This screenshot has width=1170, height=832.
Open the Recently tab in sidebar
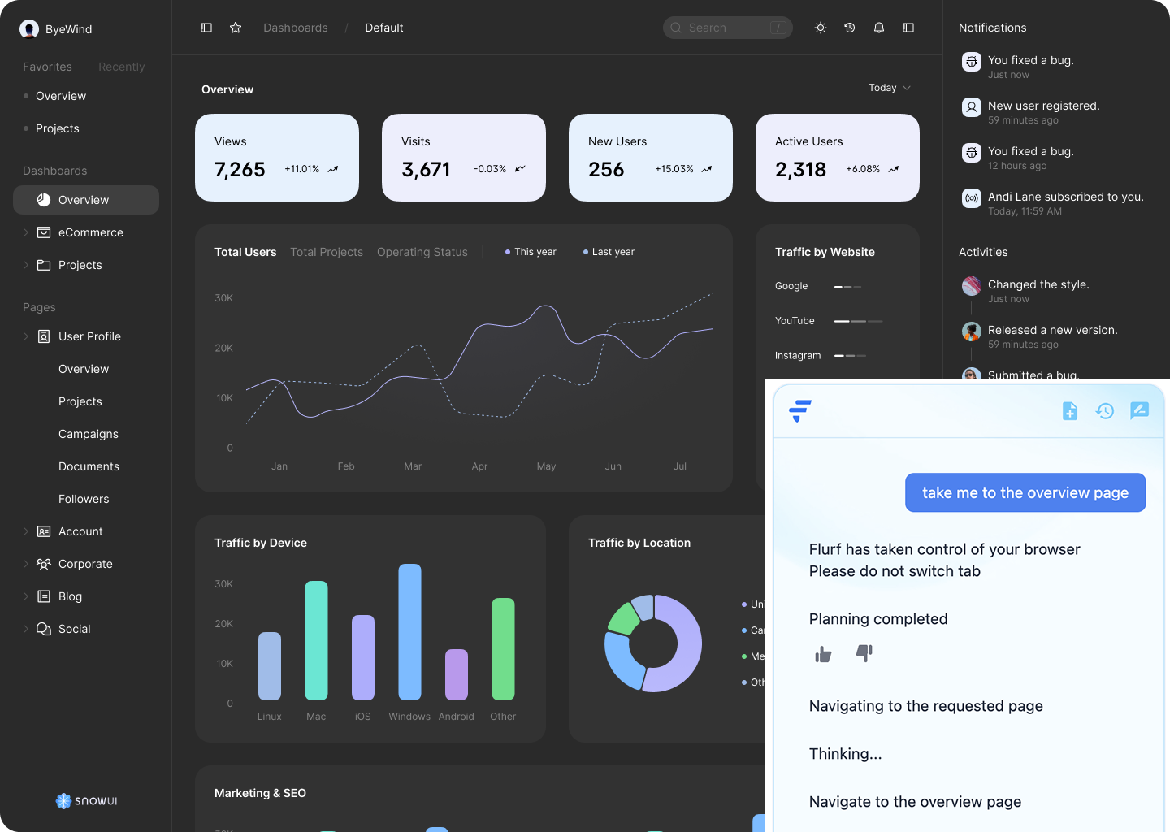tap(122, 67)
